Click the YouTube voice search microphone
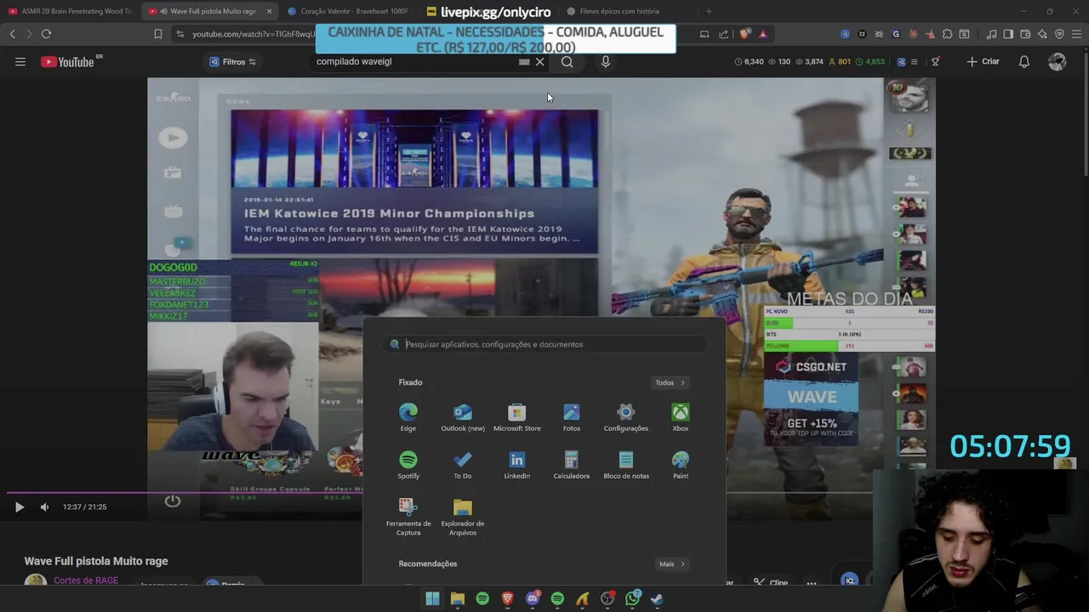This screenshot has height=612, width=1089. coord(606,61)
